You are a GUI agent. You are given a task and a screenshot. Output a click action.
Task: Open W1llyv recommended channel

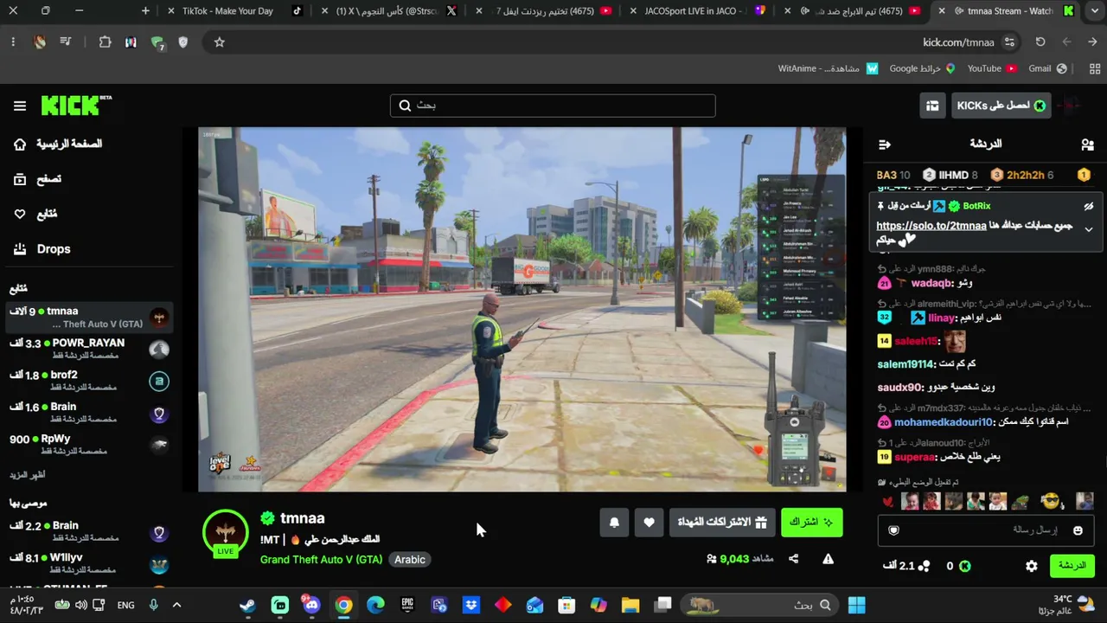coord(90,563)
